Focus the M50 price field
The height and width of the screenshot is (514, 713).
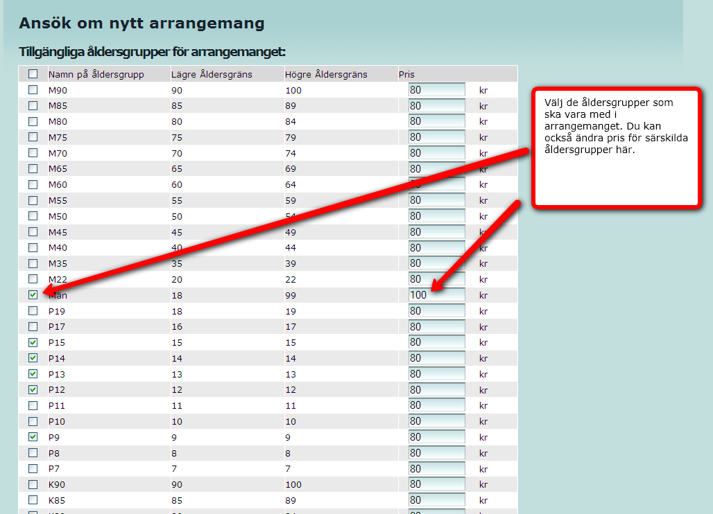(x=436, y=216)
